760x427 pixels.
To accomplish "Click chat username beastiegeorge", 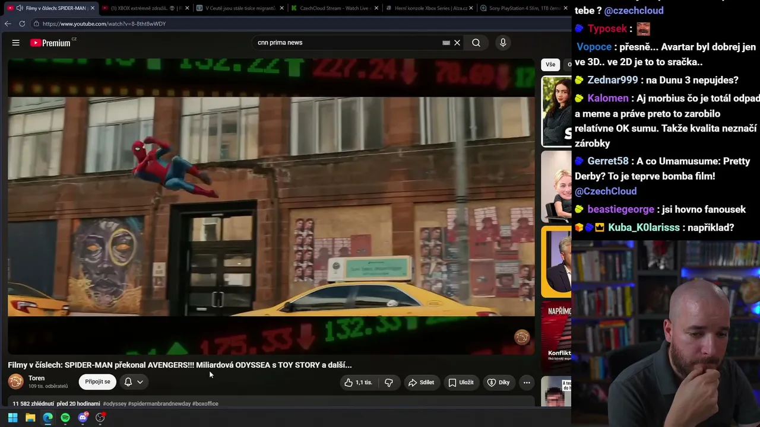I will tap(621, 209).
